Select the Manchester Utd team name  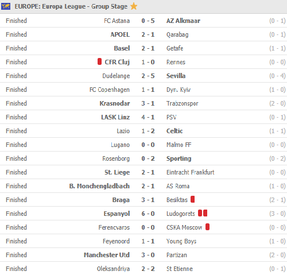[x=107, y=255]
